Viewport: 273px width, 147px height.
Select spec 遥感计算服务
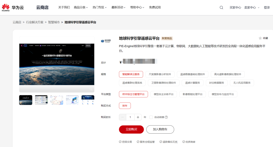[193, 83]
